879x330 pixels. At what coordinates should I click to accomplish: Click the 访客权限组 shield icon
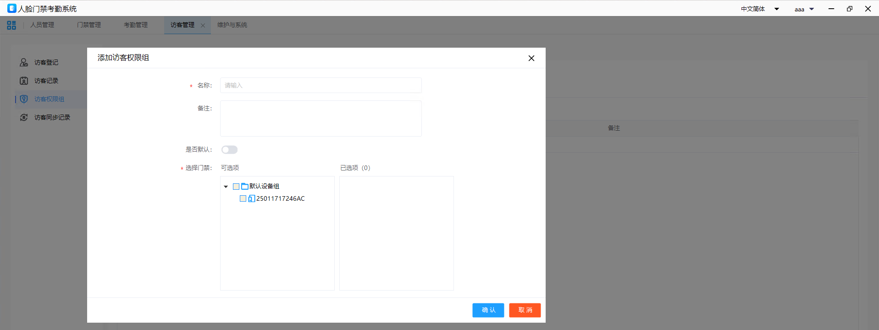tap(24, 99)
